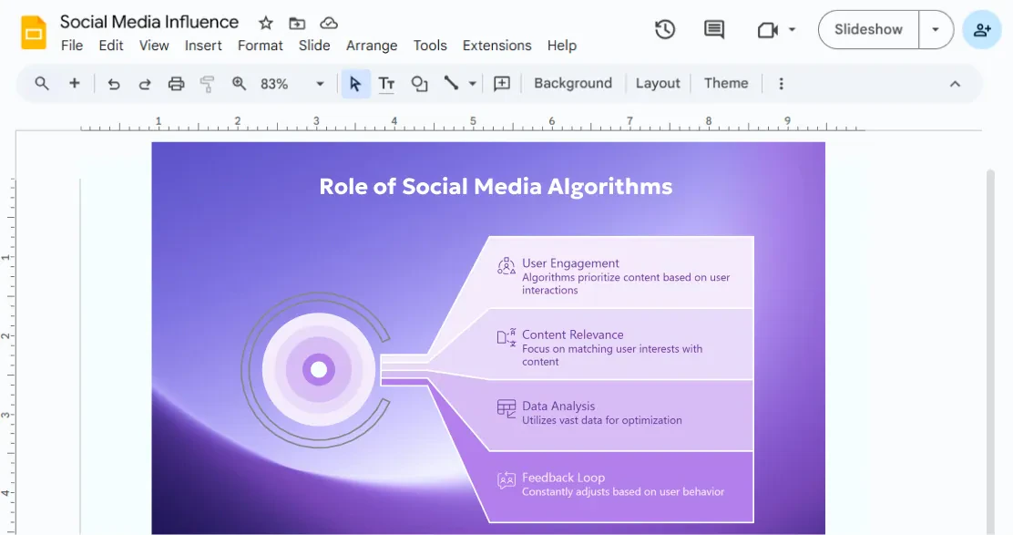Open the Slideshow options dropdown arrow
1013x535 pixels.
(936, 29)
